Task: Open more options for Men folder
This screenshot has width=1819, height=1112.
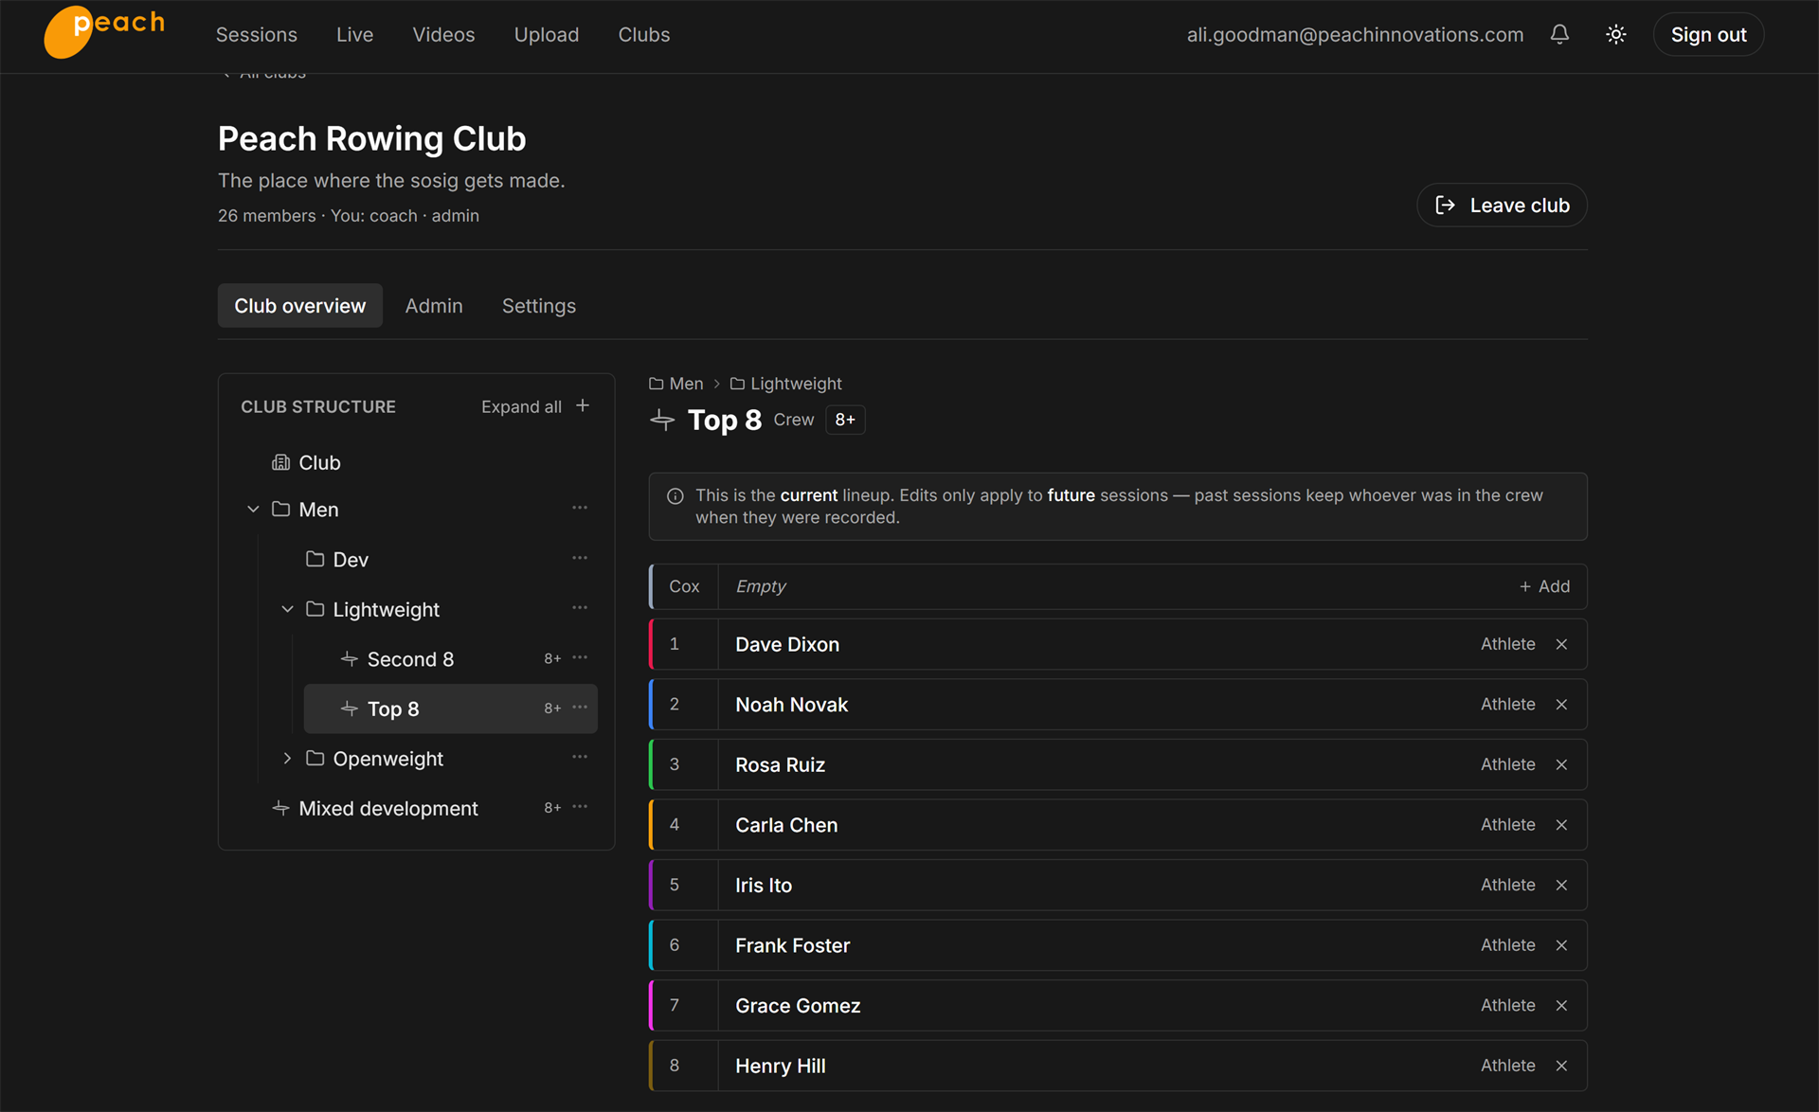Action: tap(580, 509)
